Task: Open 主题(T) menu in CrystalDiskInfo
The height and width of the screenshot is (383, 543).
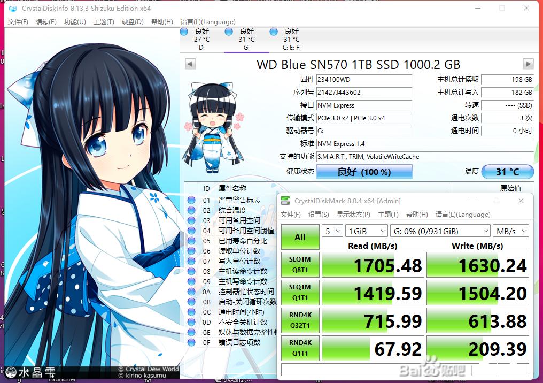Action: [104, 22]
